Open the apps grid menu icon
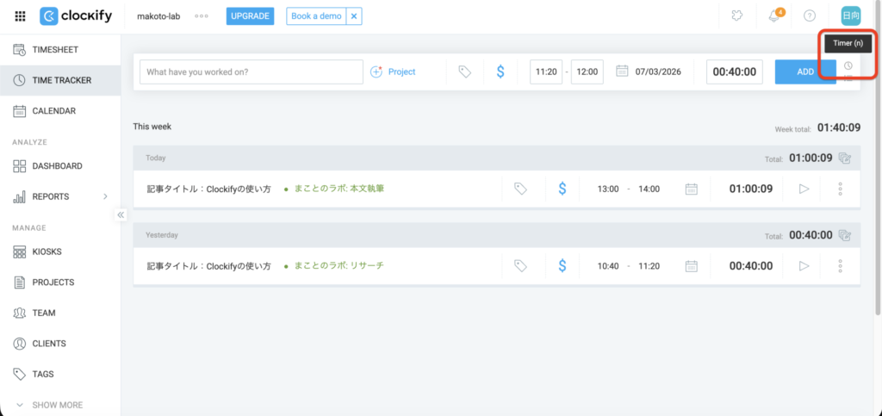Screen dimensions: 882x416 [x=20, y=16]
